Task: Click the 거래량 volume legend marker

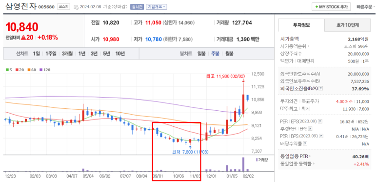Action: (262, 160)
